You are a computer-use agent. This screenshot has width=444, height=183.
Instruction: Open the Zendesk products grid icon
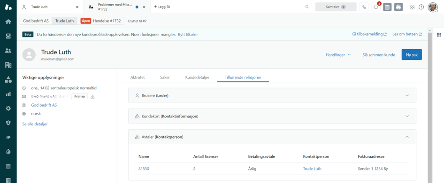tap(412, 7)
